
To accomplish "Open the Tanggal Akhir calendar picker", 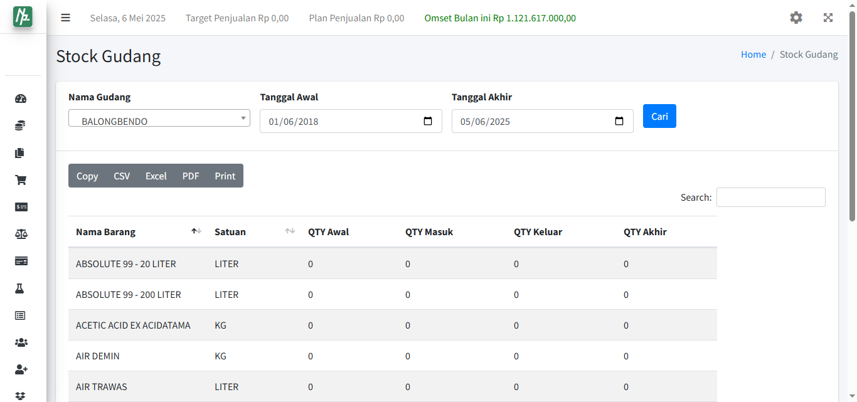I will click(x=619, y=121).
